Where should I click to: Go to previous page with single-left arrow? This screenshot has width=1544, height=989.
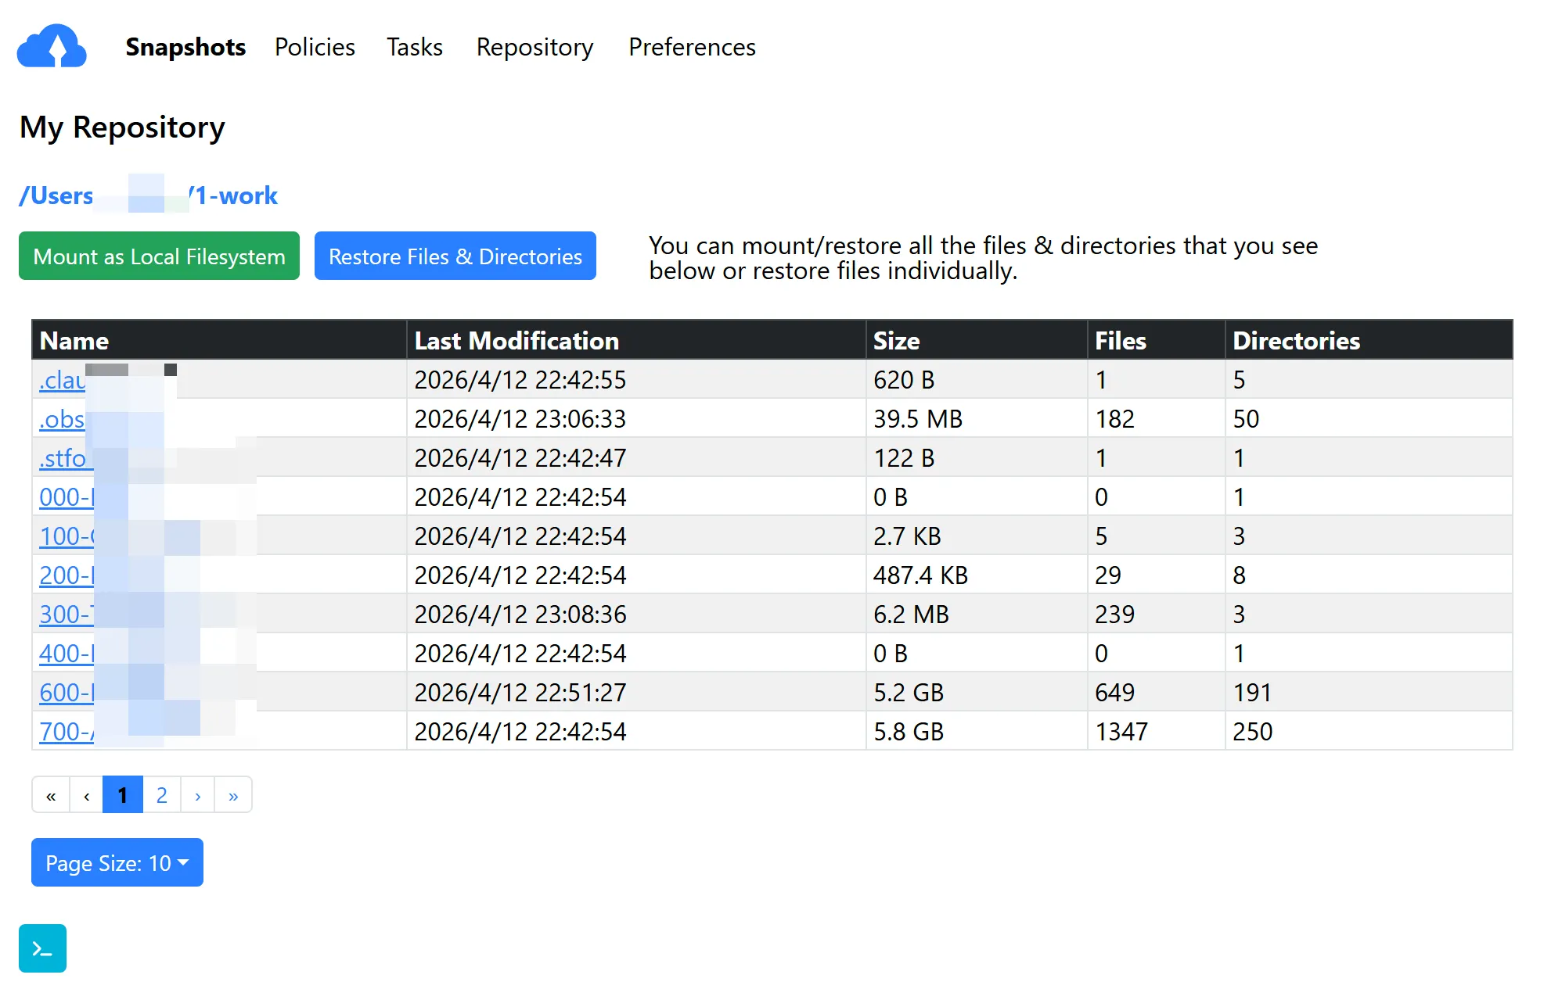click(x=86, y=795)
